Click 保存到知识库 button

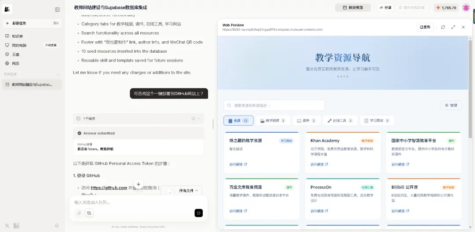click(x=412, y=7)
